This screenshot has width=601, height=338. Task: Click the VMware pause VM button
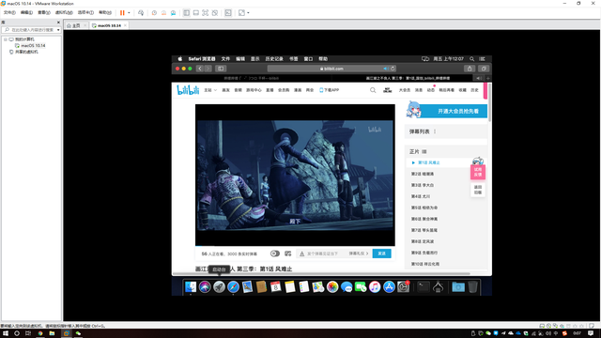[122, 12]
